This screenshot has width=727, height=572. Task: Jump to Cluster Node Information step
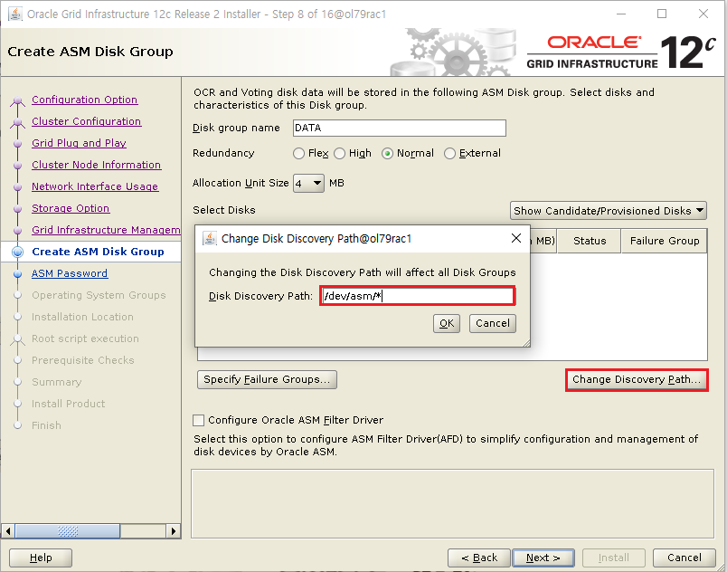coord(97,165)
